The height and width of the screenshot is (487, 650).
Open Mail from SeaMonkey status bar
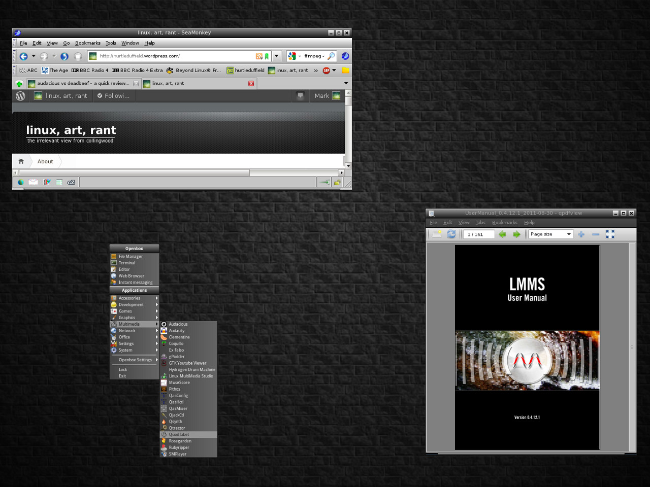(x=34, y=182)
